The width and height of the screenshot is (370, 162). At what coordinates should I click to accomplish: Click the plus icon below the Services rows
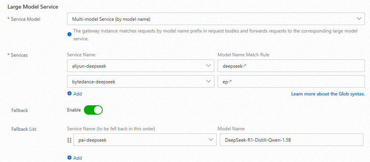[69, 94]
